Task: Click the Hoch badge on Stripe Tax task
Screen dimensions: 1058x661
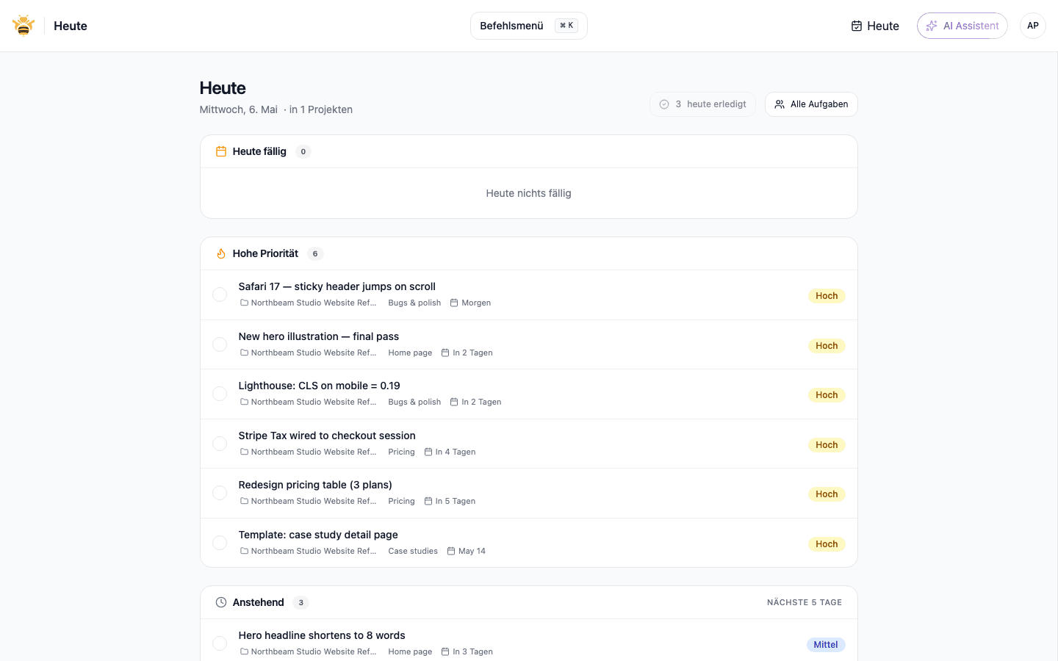Action: pos(827,445)
